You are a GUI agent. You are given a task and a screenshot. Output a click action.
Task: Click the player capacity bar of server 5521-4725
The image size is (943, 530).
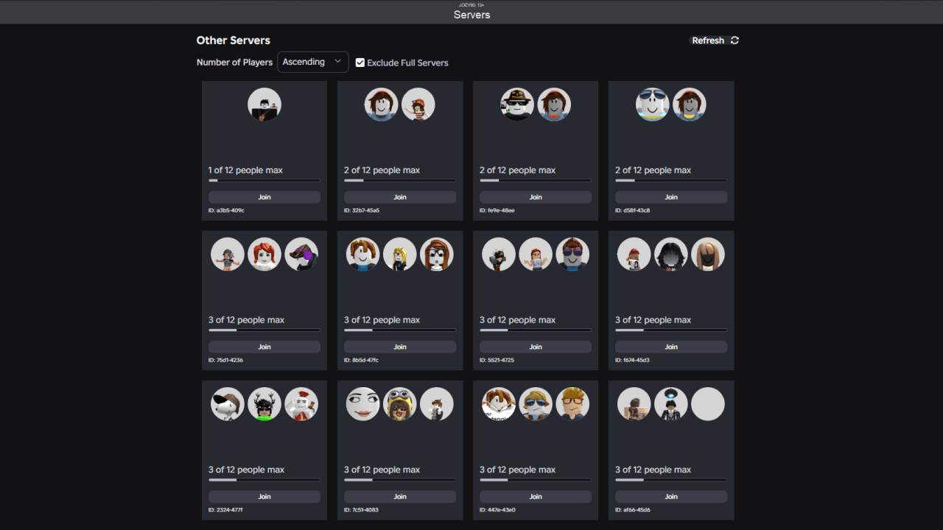(536, 330)
